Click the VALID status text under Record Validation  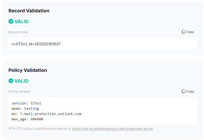(x=21, y=21)
